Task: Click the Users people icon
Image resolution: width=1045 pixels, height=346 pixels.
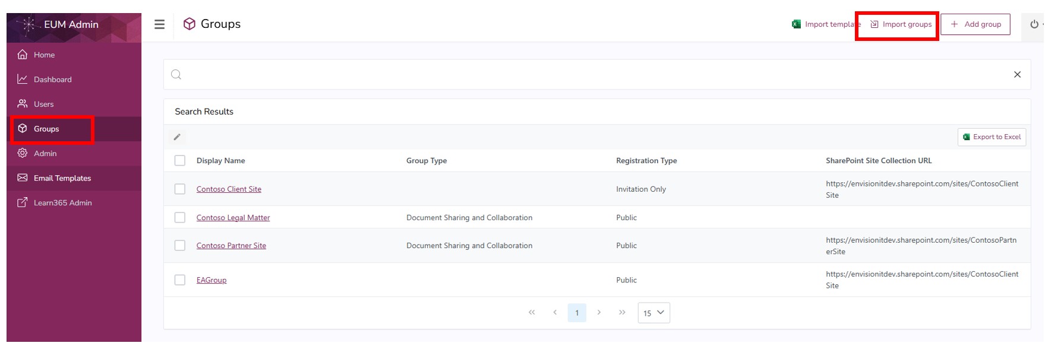Action: pos(23,104)
